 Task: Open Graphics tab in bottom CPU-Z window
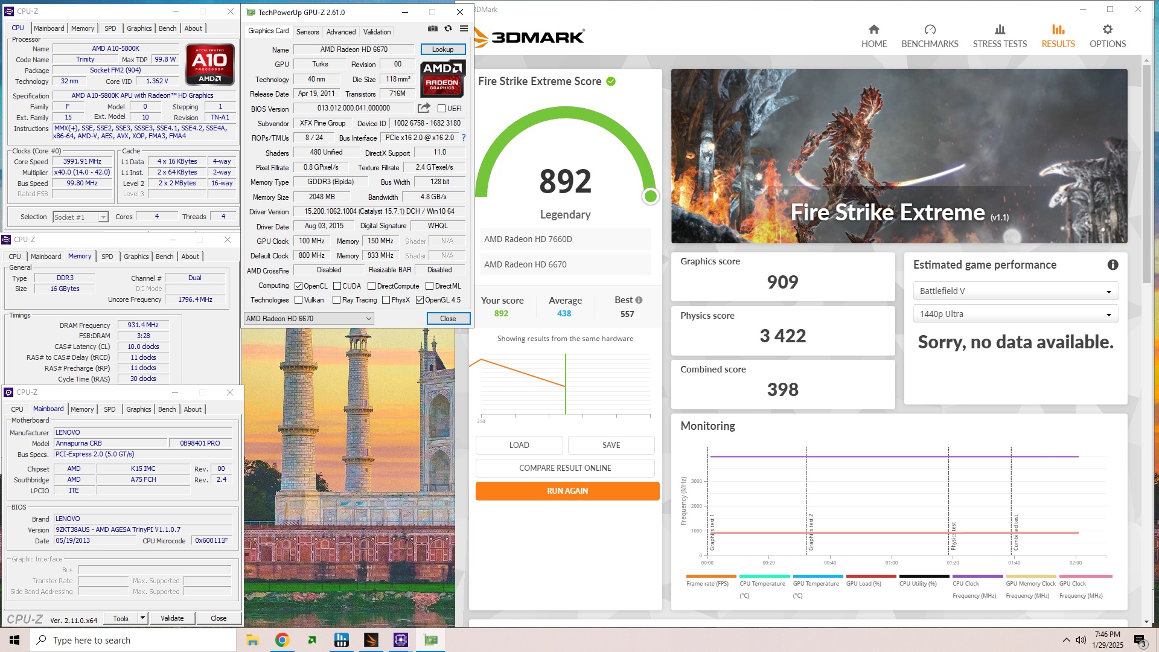(138, 409)
